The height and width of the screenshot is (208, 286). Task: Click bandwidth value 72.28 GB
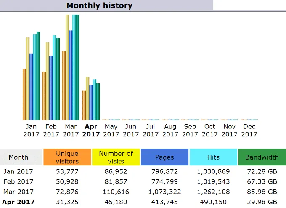(x=262, y=172)
